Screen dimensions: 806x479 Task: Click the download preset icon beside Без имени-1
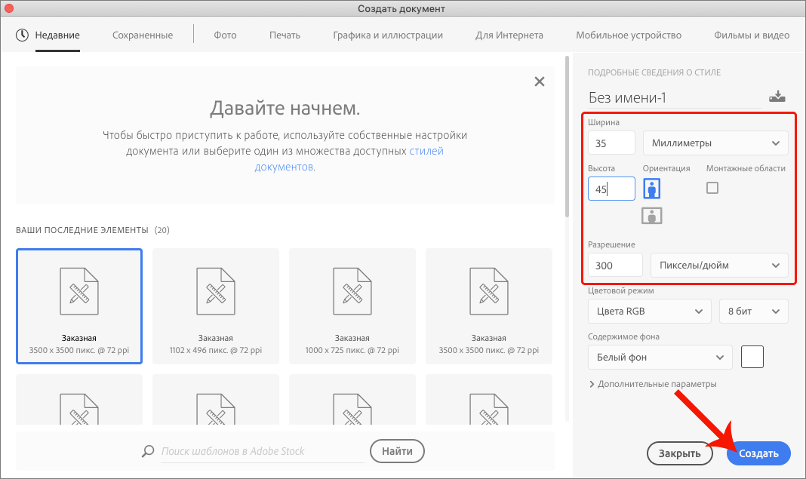[x=777, y=95]
